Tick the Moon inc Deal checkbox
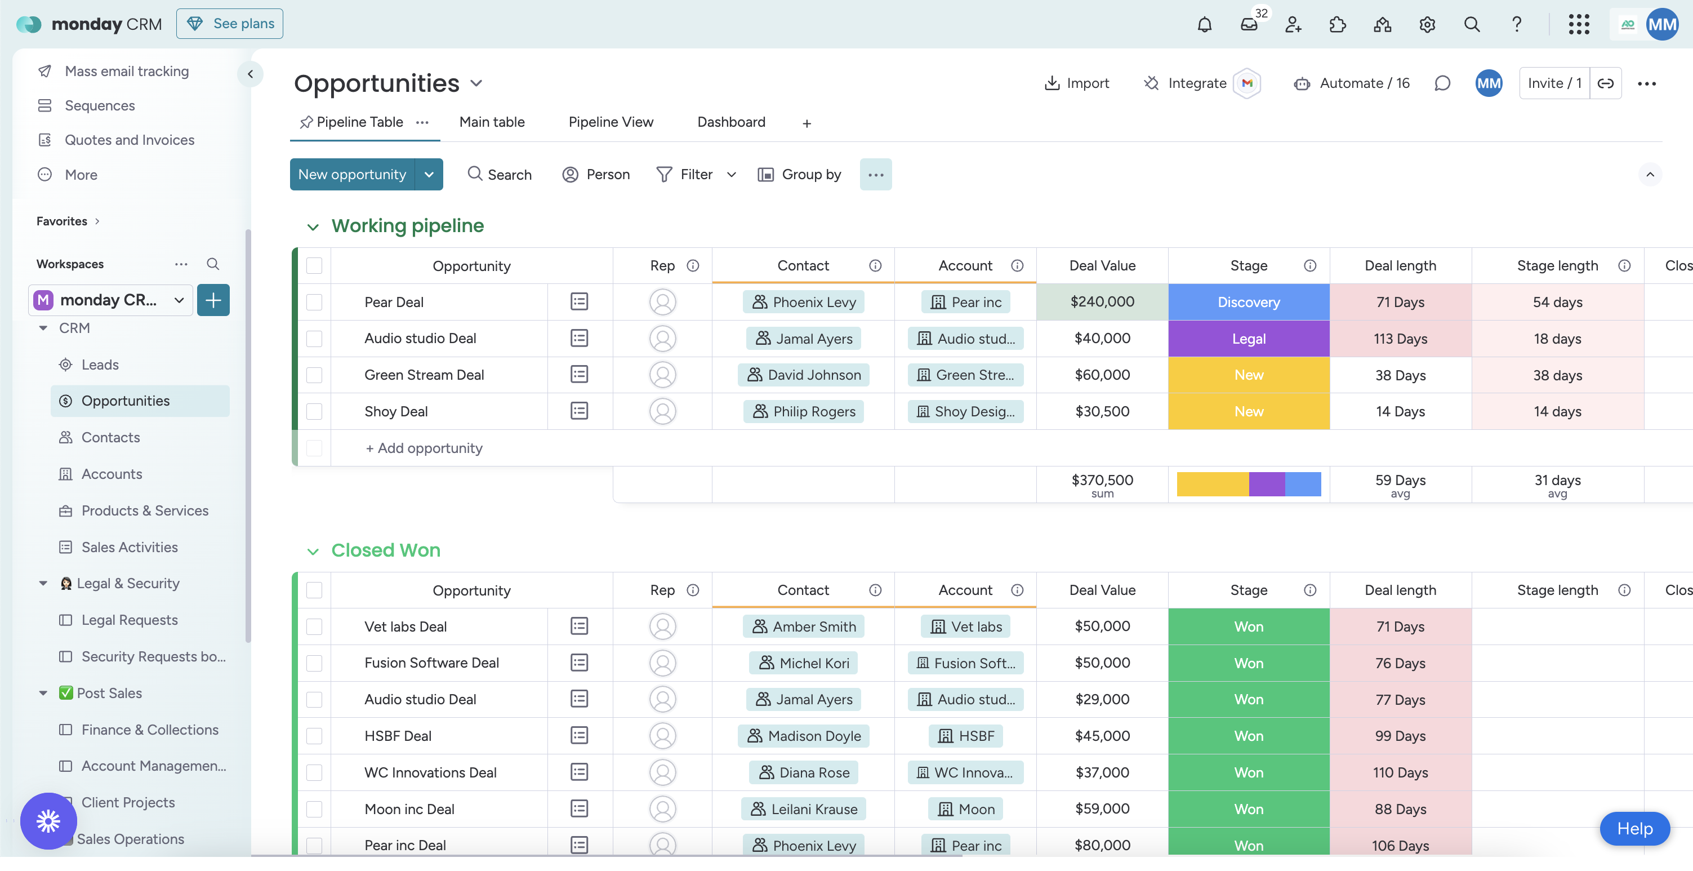 point(314,808)
